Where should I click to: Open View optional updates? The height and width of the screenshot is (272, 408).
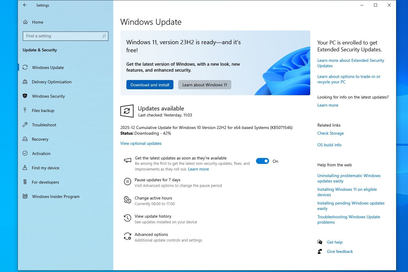point(141,143)
